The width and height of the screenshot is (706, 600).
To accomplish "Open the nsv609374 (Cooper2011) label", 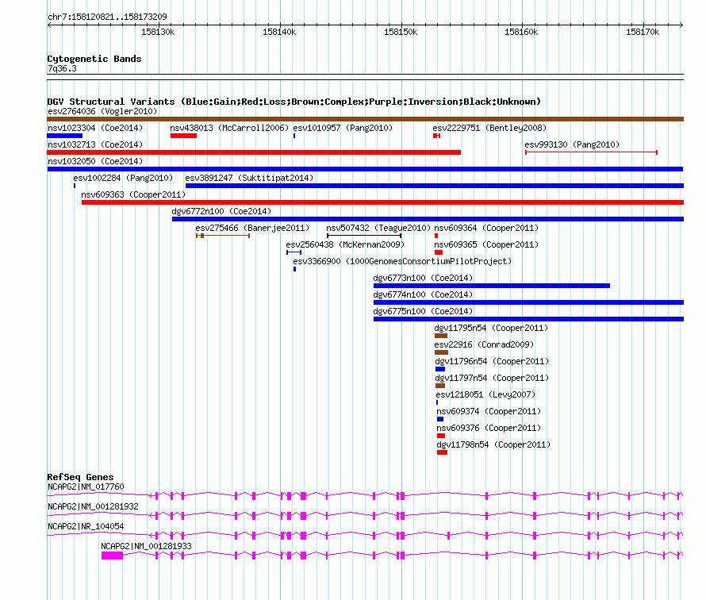I will click(x=489, y=411).
